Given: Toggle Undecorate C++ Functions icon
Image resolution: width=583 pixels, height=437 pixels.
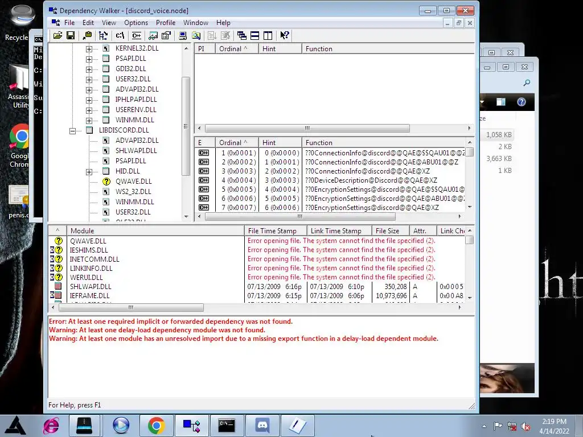Looking at the screenshot, I should tap(137, 35).
